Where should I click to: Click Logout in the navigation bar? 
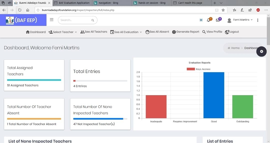(232, 32)
